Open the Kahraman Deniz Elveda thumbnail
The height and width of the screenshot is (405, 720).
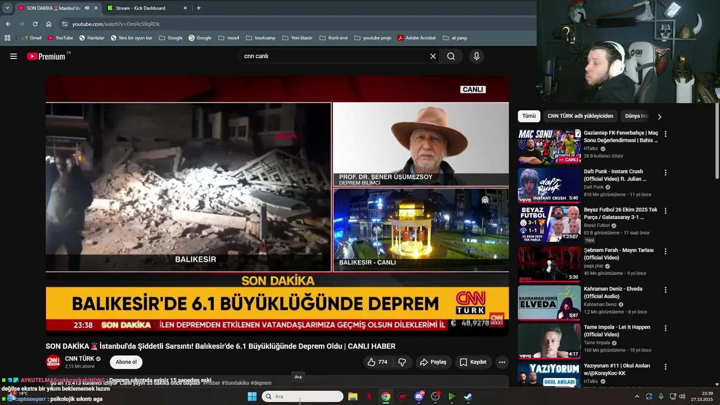coord(549,303)
